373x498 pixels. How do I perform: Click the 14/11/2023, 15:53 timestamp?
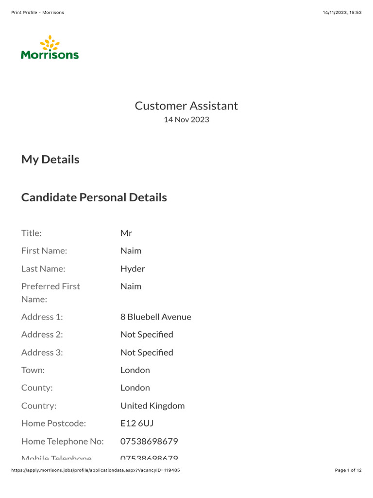coord(342,13)
